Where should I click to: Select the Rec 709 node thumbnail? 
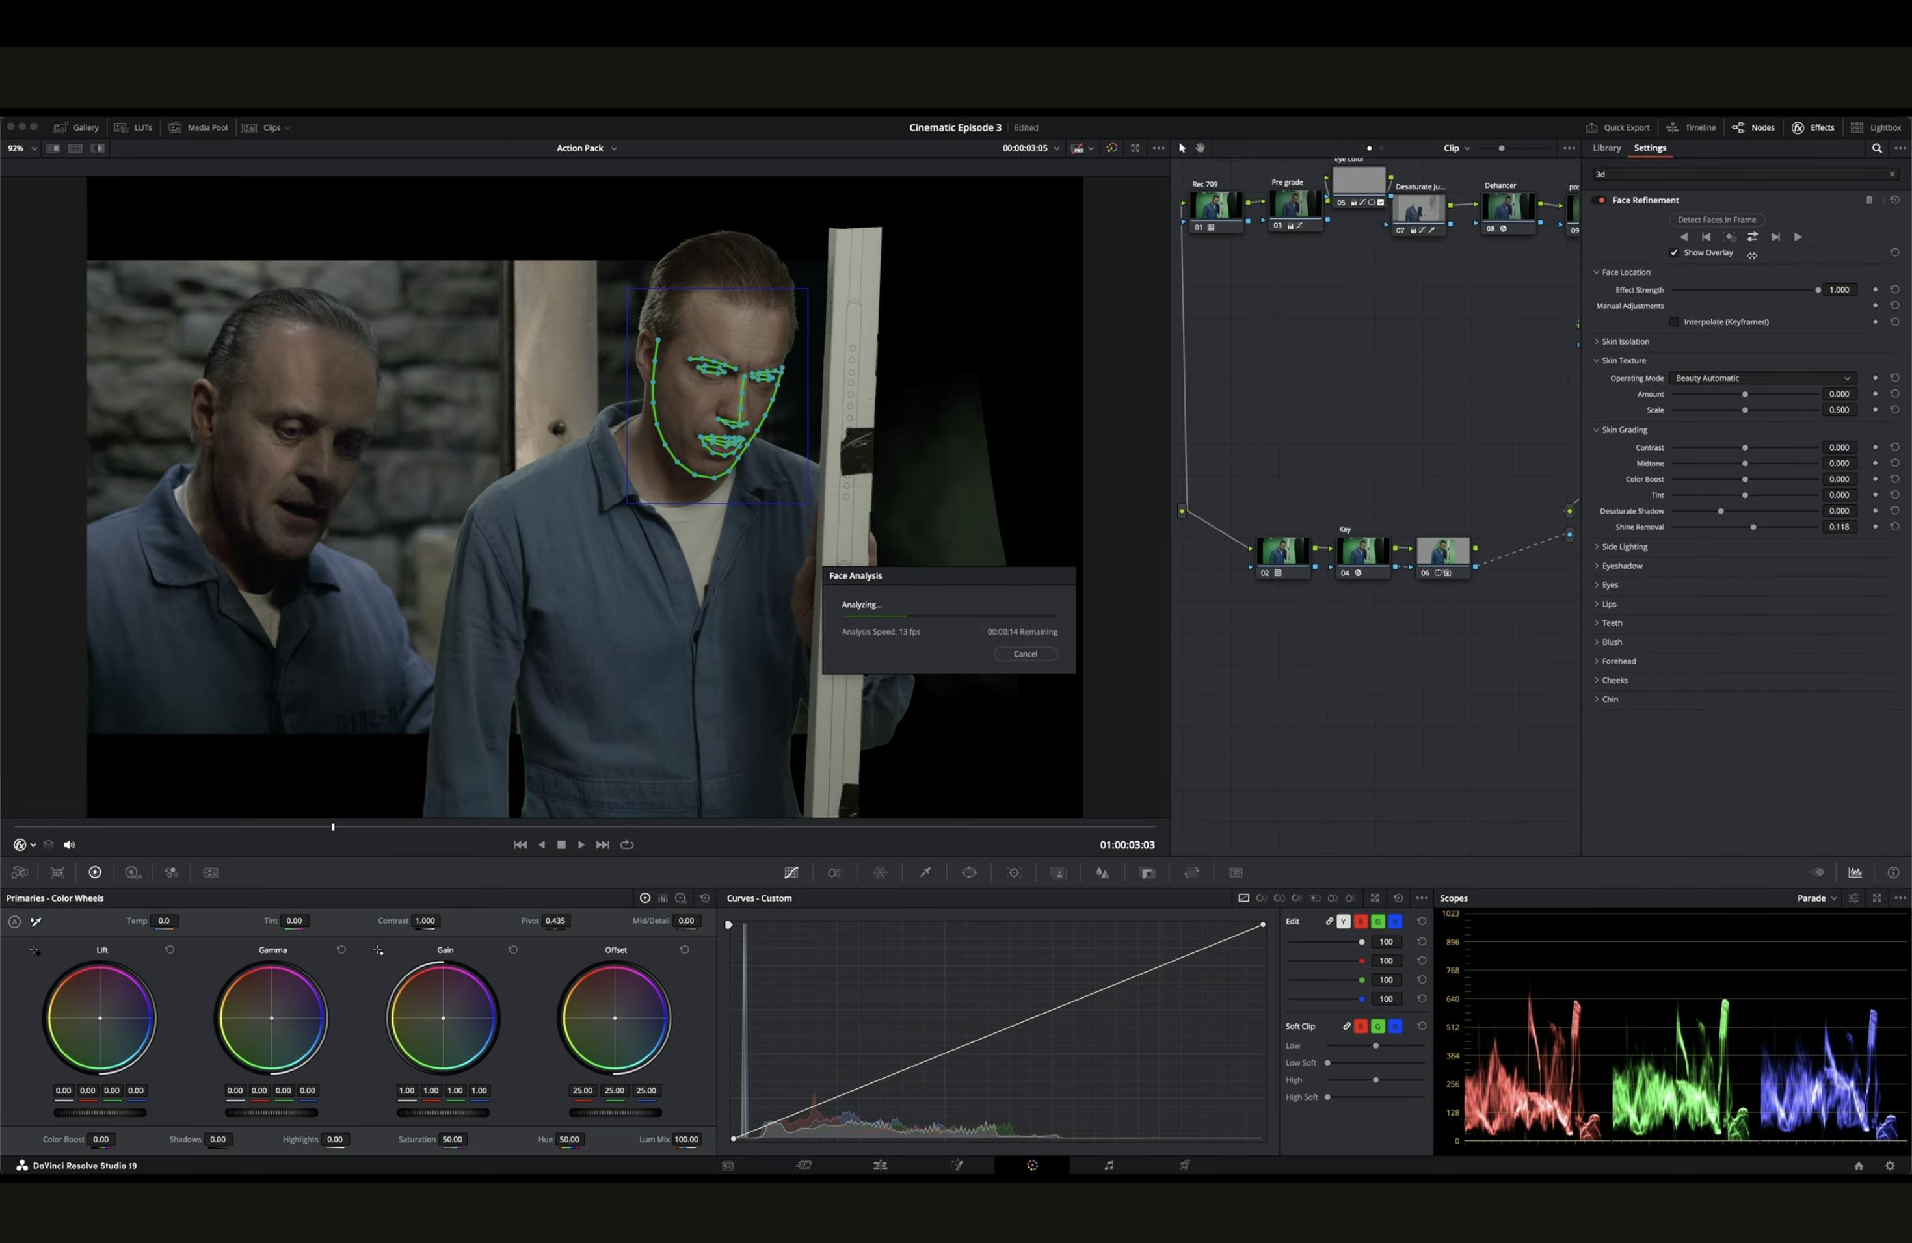click(x=1215, y=205)
